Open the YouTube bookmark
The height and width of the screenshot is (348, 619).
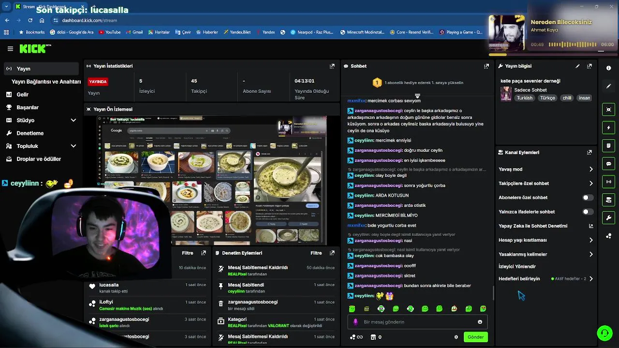pos(110,32)
